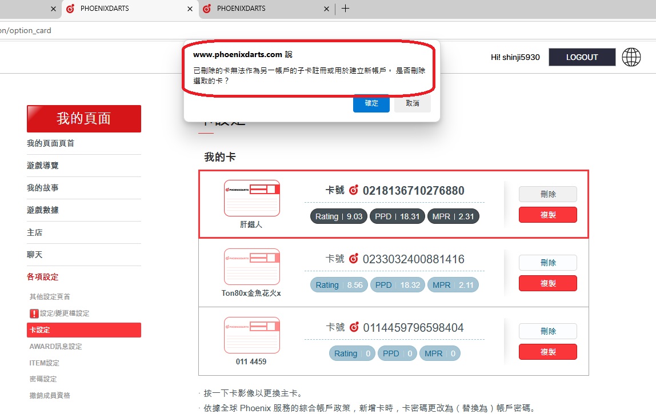Viewport: 656px width, 414px height.
Task: Open AWARD訊息設定 submenu item
Action: point(55,346)
